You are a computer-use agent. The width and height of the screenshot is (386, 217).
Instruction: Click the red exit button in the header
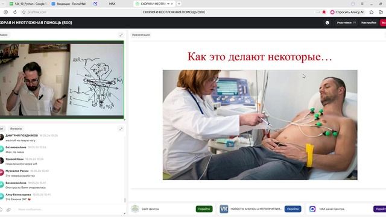[x=383, y=23]
